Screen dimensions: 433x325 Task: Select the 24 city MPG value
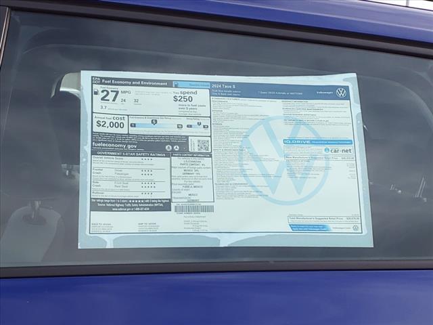[123, 101]
